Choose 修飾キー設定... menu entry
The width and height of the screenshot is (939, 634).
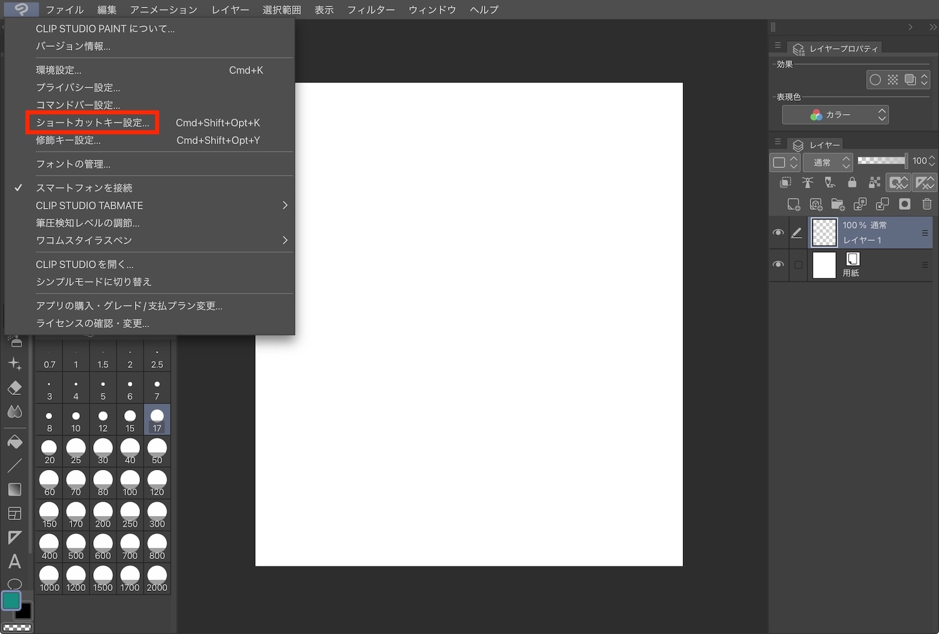pyautogui.click(x=150, y=140)
